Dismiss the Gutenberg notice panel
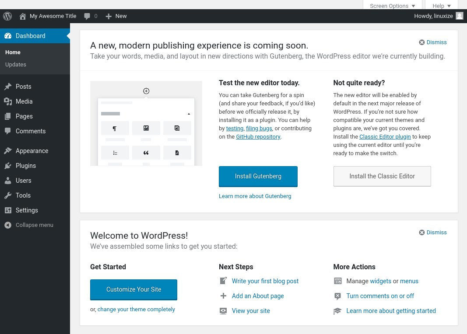The width and height of the screenshot is (467, 334). pos(433,42)
